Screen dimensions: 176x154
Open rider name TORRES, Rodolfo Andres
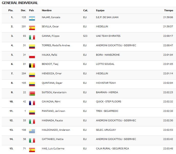[x=56, y=45]
